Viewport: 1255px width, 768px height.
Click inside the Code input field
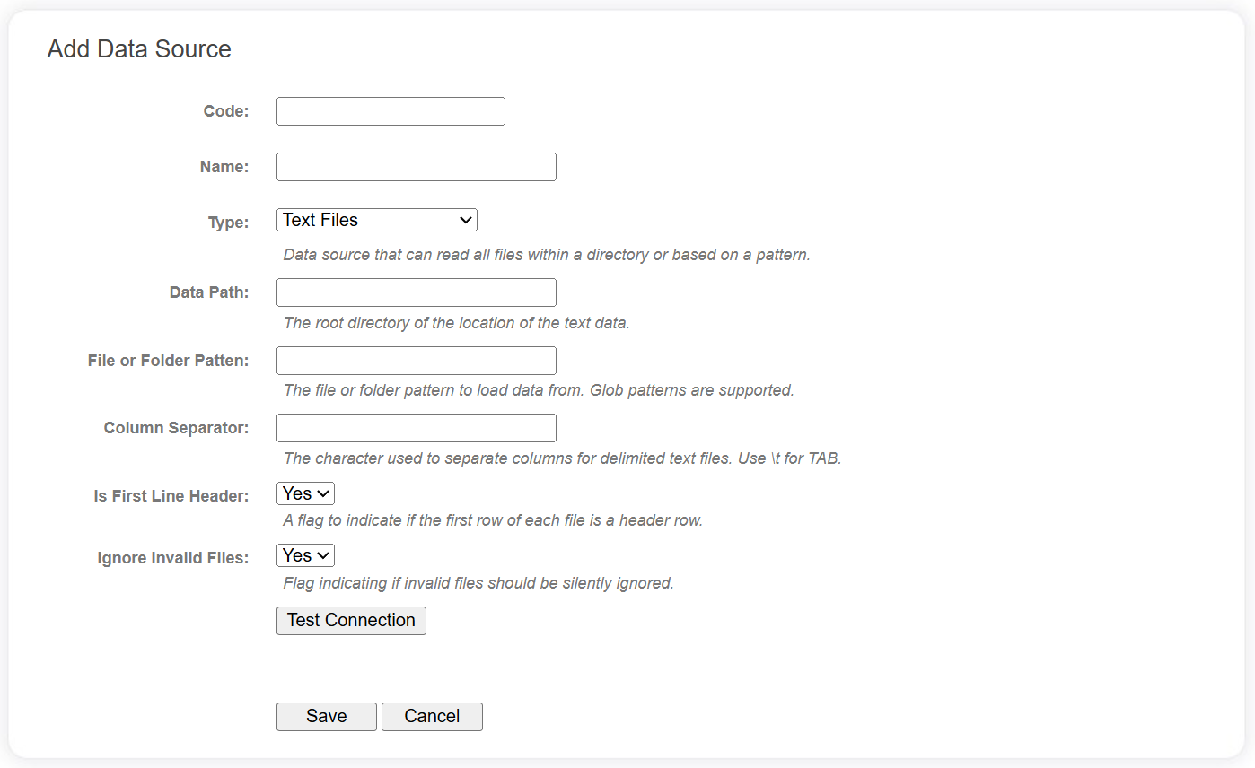(390, 110)
